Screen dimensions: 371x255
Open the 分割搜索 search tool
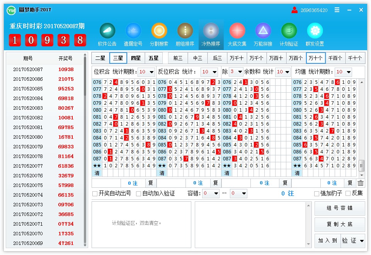[159, 35]
